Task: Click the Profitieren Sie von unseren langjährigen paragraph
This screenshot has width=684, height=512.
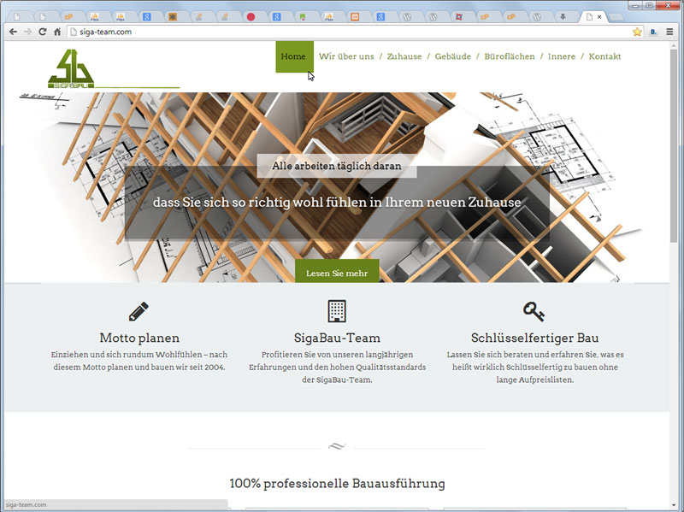Action: pyautogui.click(x=337, y=368)
